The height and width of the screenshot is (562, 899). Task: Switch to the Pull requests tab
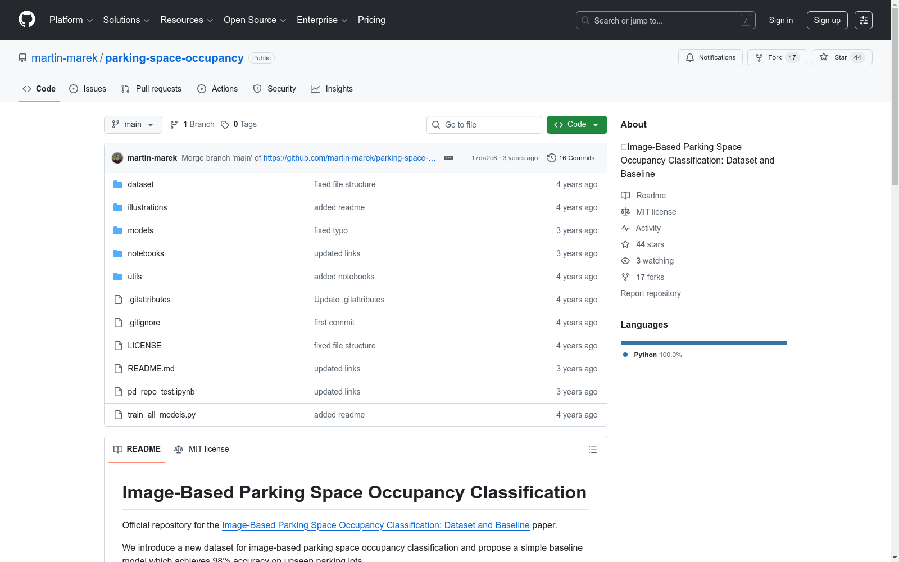pyautogui.click(x=151, y=89)
